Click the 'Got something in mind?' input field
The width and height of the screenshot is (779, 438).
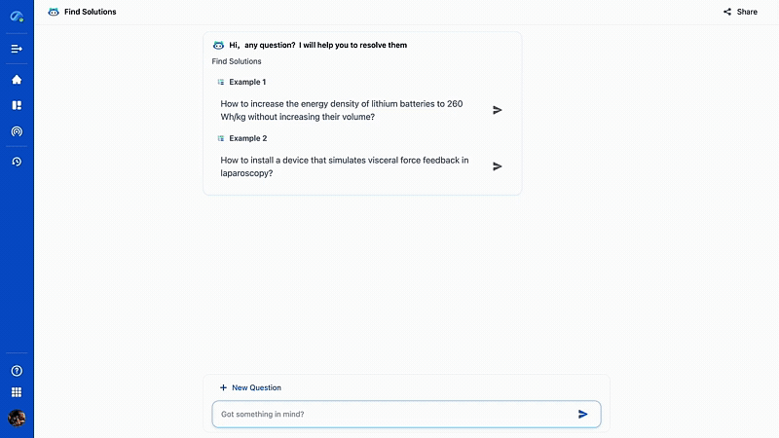coord(389,414)
